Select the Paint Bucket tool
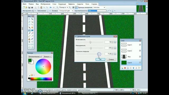This screenshot has width=169, height=95. [x=29, y=30]
